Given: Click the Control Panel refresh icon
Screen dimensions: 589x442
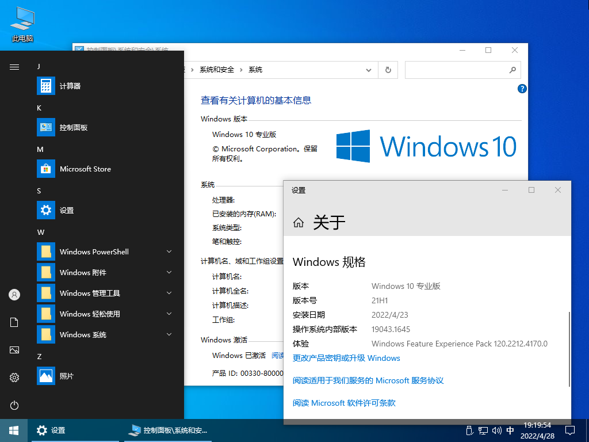Looking at the screenshot, I should click(x=388, y=70).
